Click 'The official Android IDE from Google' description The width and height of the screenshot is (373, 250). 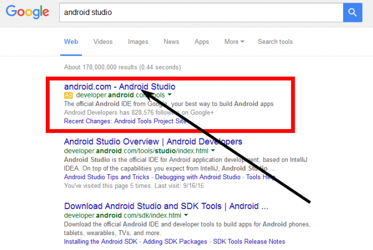coord(169,104)
